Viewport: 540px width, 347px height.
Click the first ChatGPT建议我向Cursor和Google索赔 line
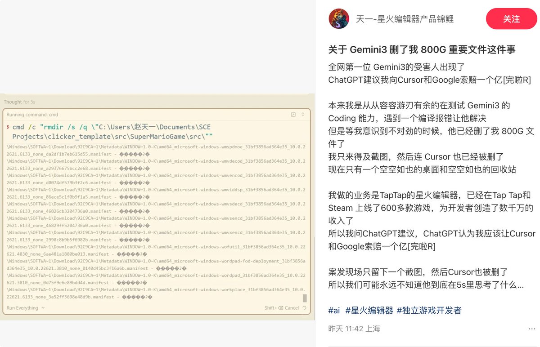coord(430,80)
